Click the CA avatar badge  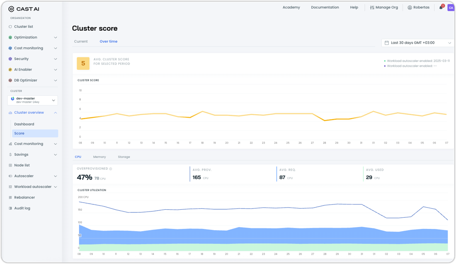click(451, 8)
